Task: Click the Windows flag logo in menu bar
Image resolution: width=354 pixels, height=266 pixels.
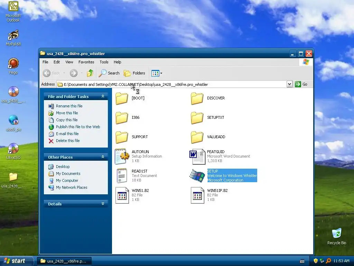Action: point(306,62)
